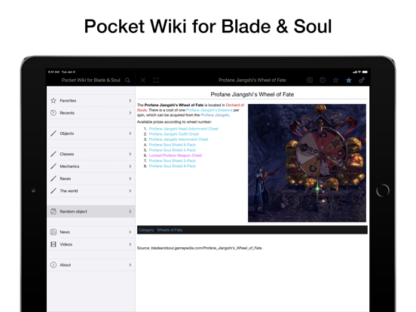Screen dimensions: 416x312
Task: Tap the link chain icon in the toolbar
Action: click(362, 80)
